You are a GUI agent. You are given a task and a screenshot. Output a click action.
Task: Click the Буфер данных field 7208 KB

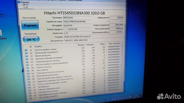click(x=117, y=18)
